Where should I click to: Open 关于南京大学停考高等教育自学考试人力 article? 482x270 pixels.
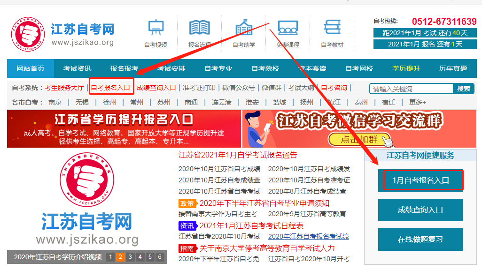coord(267,248)
